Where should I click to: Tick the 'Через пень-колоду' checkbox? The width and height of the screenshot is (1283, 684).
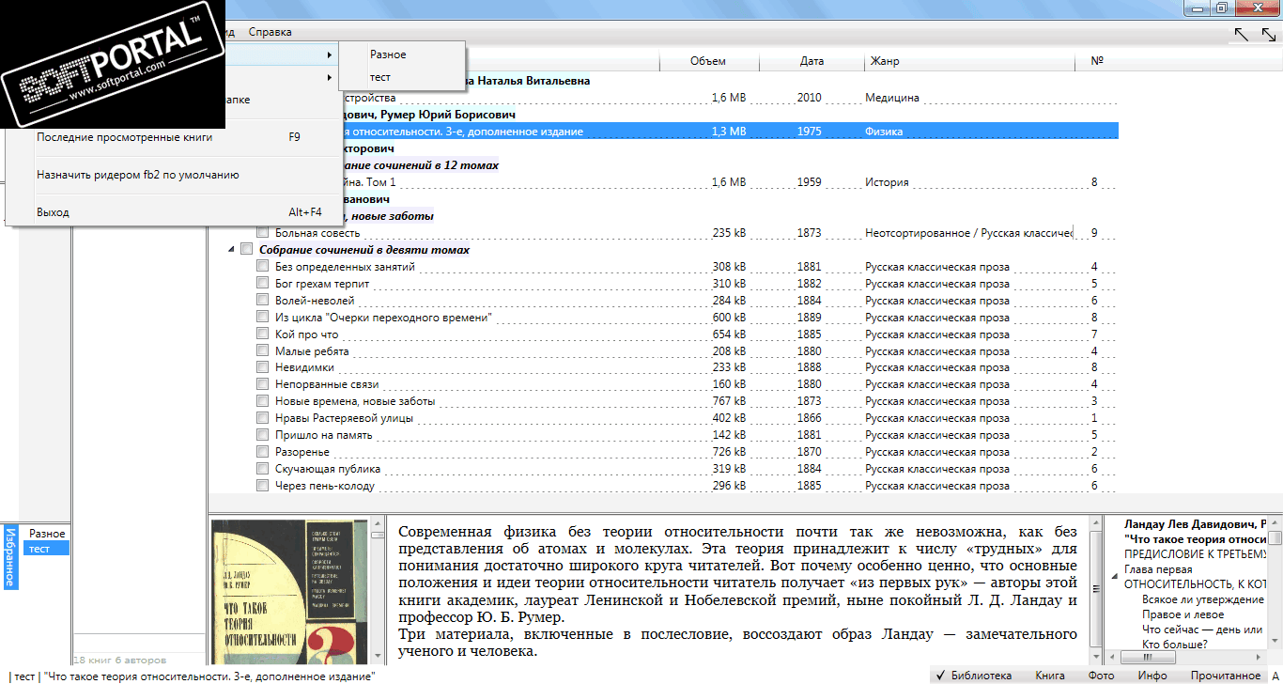tap(263, 487)
